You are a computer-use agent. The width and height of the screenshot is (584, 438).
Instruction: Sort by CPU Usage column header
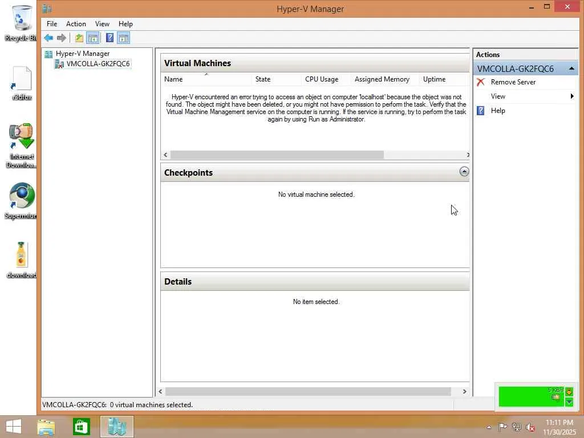(x=326, y=79)
